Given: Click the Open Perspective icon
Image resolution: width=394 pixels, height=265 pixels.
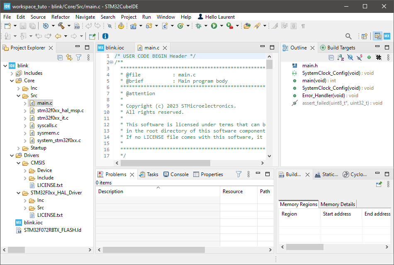Looking at the screenshot, I should 365,36.
